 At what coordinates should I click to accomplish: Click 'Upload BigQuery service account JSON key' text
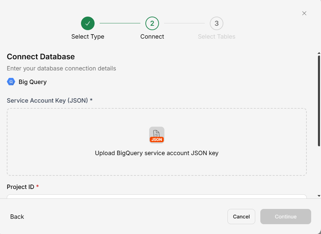[157, 153]
